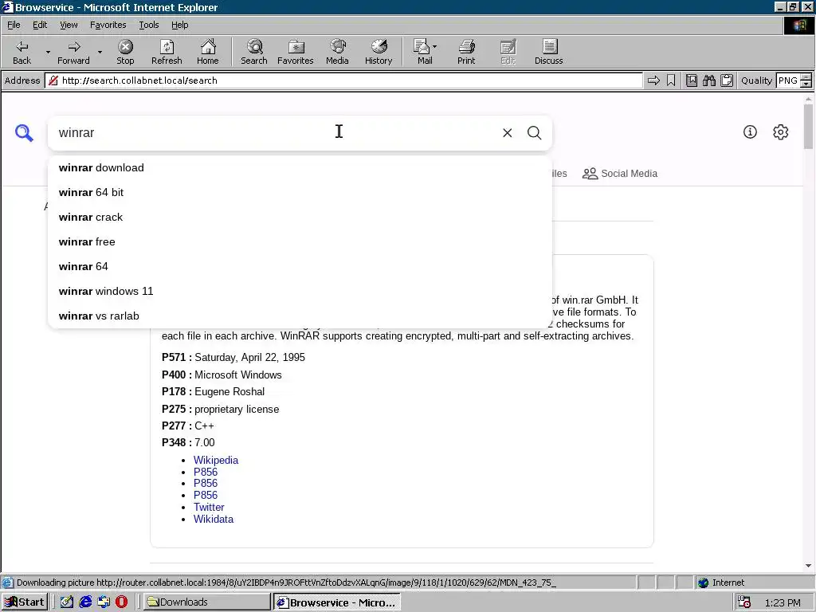Viewport: 816px width, 612px height.
Task: Open the Wikidata link in the infobox
Action: (x=214, y=519)
